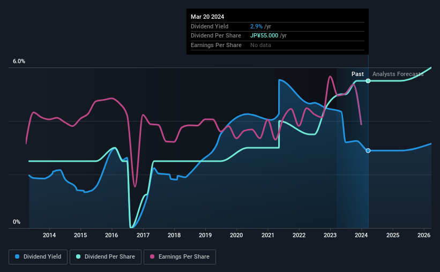Viewport: 440px width, 272px height.
Task: Click the 2022 x-axis label
Action: pyautogui.click(x=299, y=235)
